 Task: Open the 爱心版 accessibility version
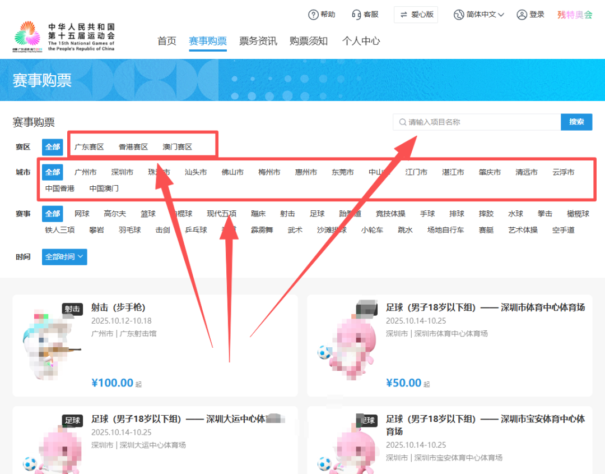pyautogui.click(x=416, y=15)
